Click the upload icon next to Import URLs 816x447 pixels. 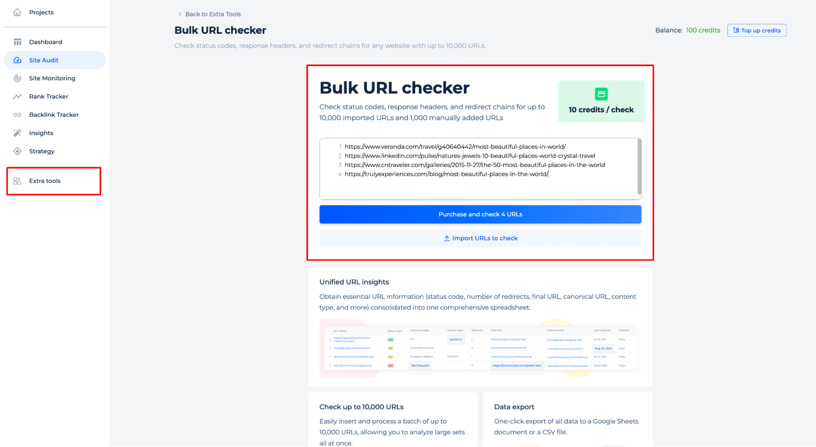pos(446,238)
